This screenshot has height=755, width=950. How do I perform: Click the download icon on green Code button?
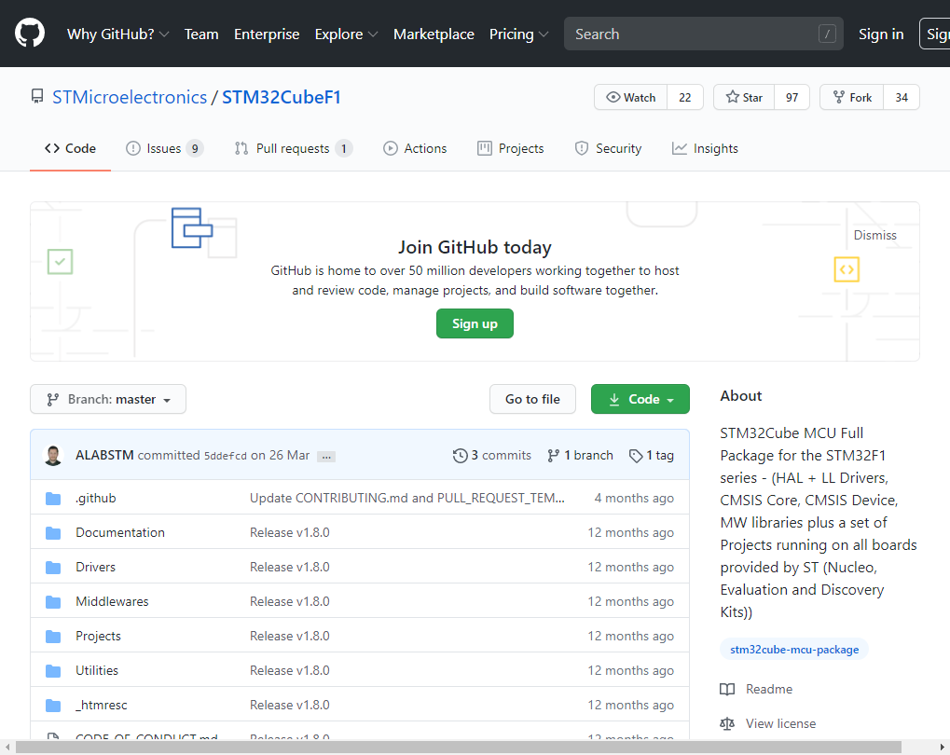613,399
